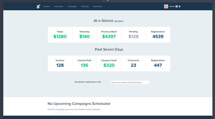The image size is (215, 119).
Task: Click the Facebook registration link label
Action: [88, 82]
